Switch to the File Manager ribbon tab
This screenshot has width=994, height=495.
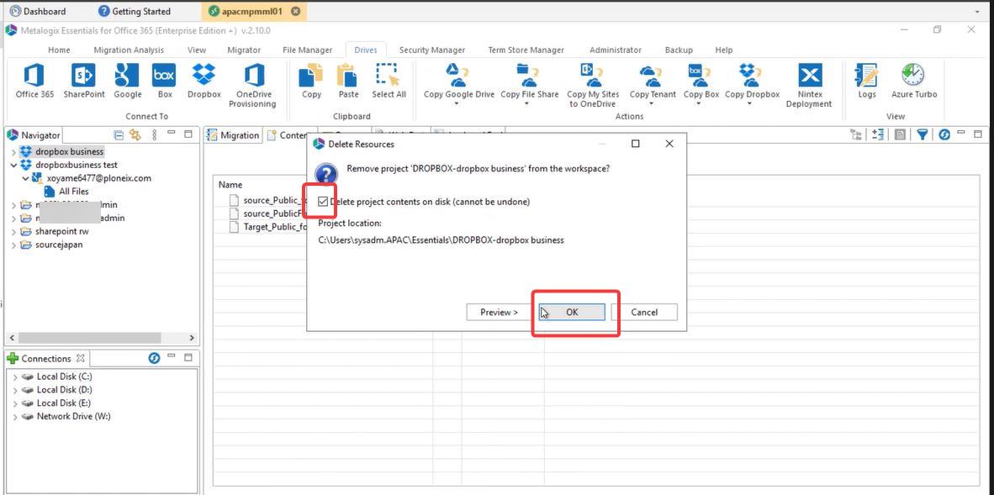(x=308, y=50)
